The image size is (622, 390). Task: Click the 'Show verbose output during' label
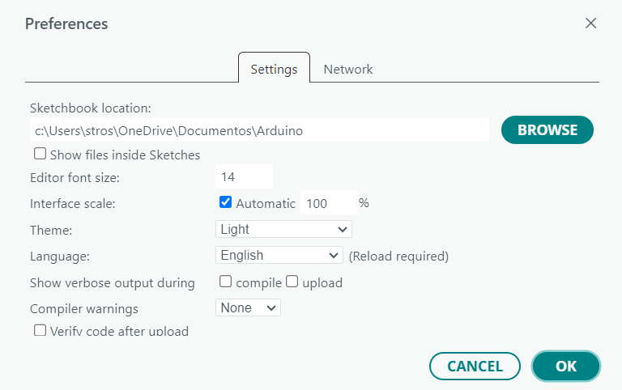click(x=113, y=283)
